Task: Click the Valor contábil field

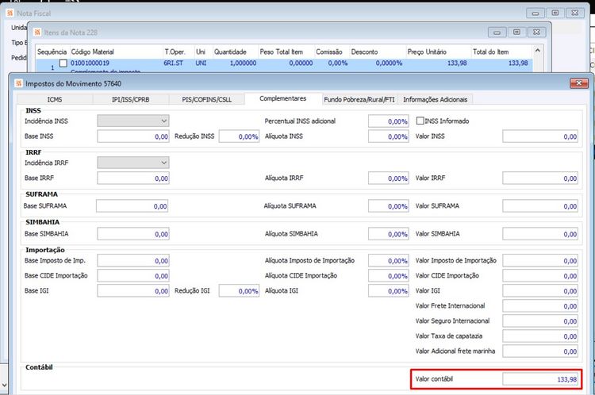Action: 540,380
